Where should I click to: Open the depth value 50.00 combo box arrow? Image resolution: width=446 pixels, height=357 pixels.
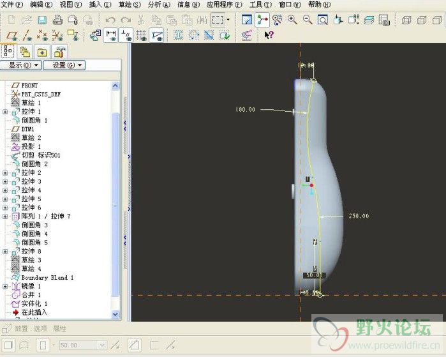[102, 346]
